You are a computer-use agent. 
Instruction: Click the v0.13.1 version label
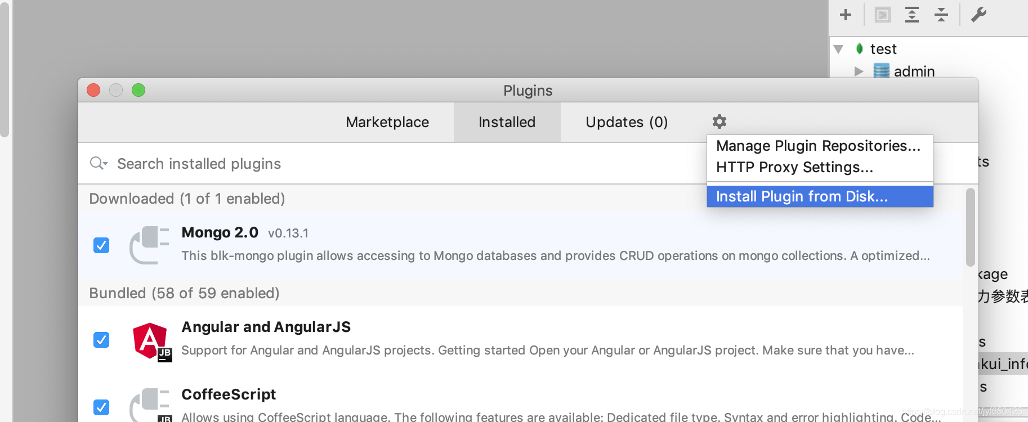288,233
